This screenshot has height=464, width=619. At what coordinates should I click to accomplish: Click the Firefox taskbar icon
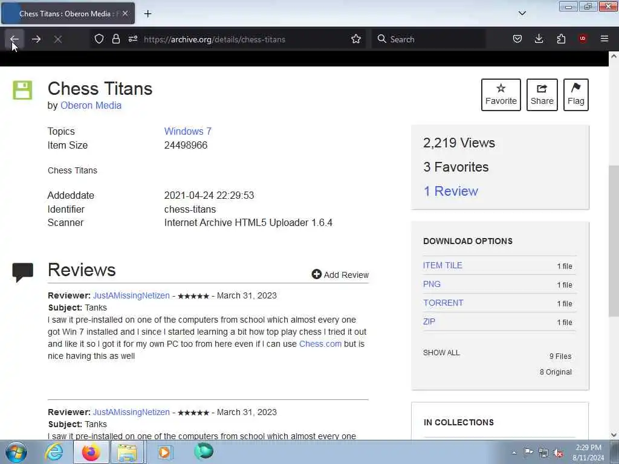tap(91, 452)
